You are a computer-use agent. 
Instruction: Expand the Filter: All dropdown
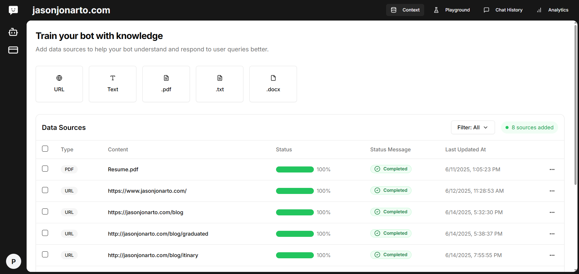[473, 127]
